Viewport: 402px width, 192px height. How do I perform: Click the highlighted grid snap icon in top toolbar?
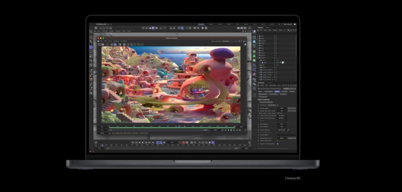point(182,28)
